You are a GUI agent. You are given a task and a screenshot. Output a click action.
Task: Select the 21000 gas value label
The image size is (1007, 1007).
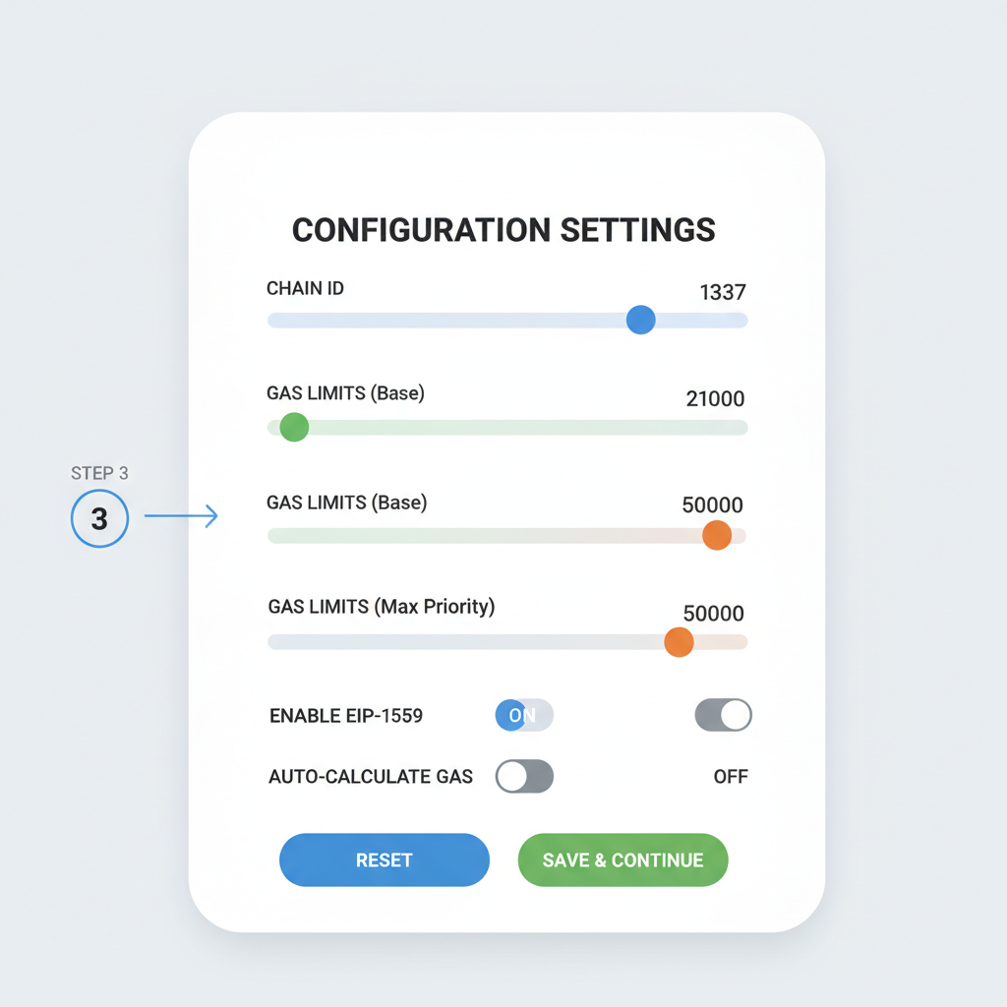[x=716, y=399]
